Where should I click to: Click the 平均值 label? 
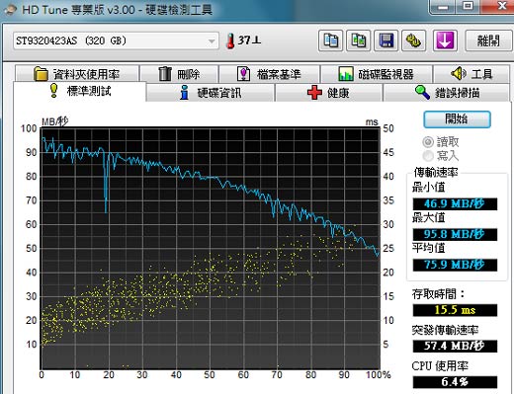tap(428, 248)
